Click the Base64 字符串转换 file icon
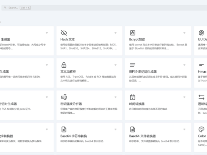Screen dimensions: 207x155 point(64,129)
